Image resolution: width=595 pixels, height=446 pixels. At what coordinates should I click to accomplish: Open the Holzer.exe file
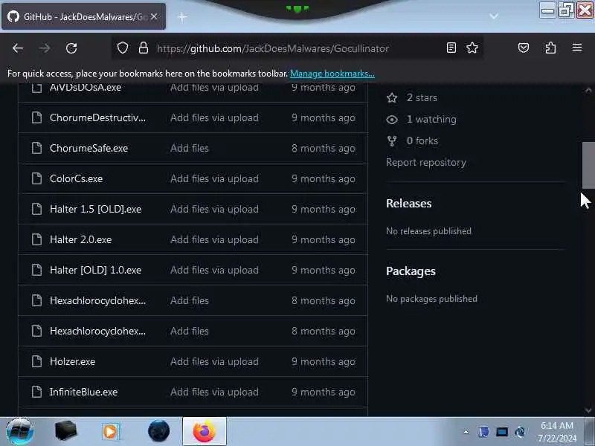[x=72, y=361]
